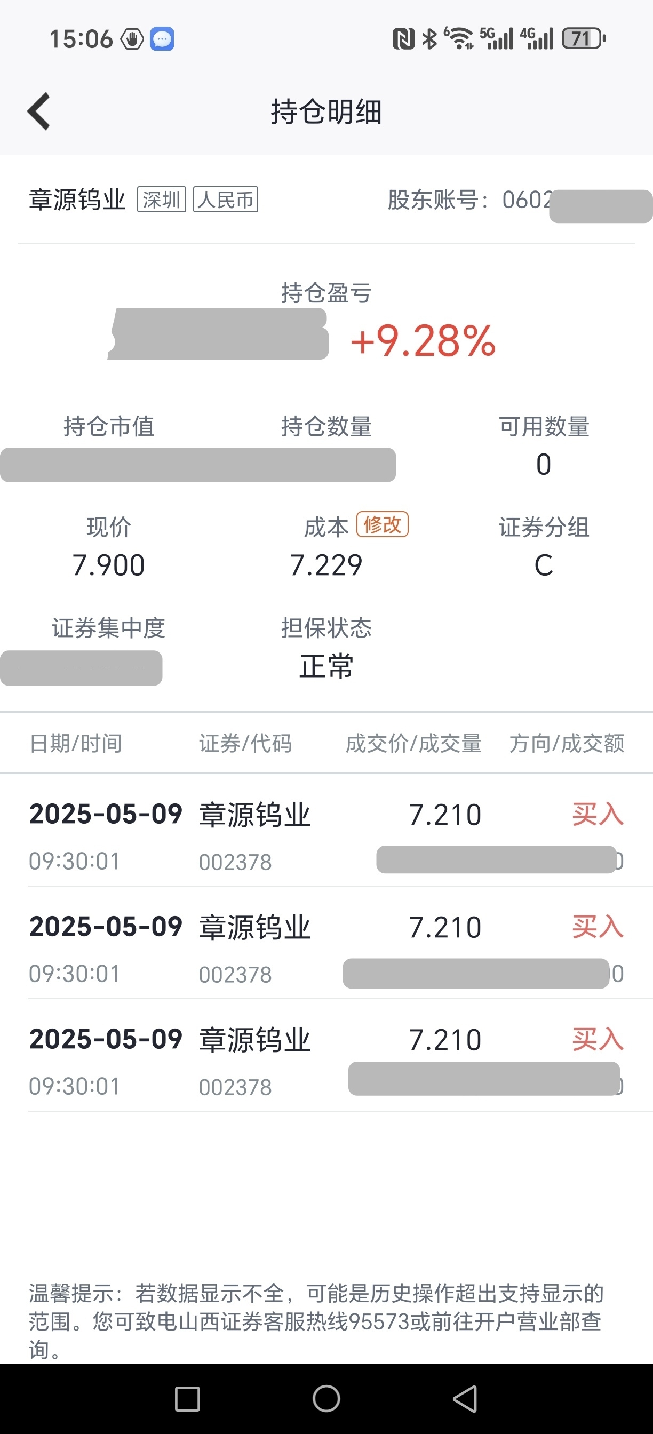Open first 章源钨业 trade record row
Image resolution: width=653 pixels, height=1434 pixels.
326,831
